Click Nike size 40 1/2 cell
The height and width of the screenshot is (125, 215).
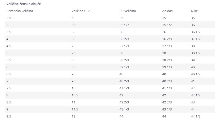coord(196,74)
